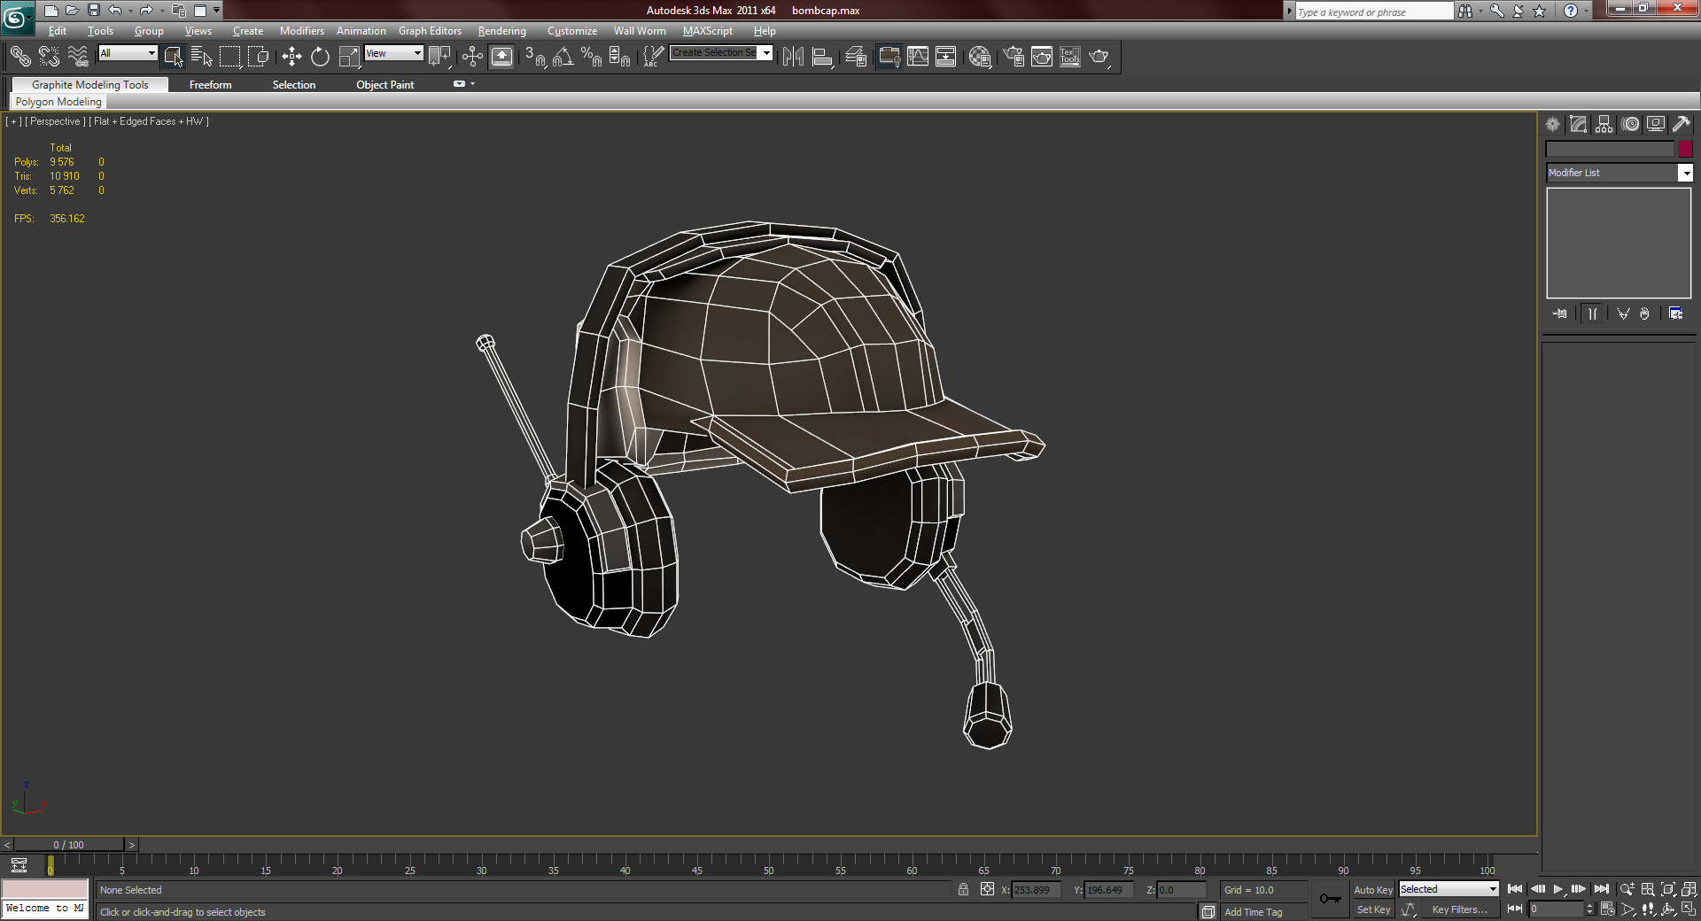This screenshot has height=921, width=1701.
Task: Toggle the 3D Snaps button
Action: tap(534, 57)
